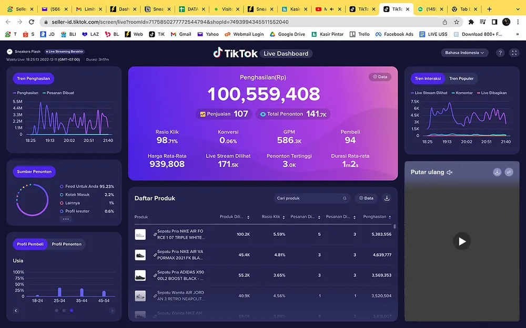Click the swap icon in Putar ulang
526x328 pixels.
click(x=509, y=172)
